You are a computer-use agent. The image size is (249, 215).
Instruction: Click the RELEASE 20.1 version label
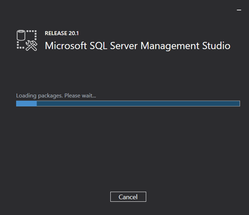[62, 33]
